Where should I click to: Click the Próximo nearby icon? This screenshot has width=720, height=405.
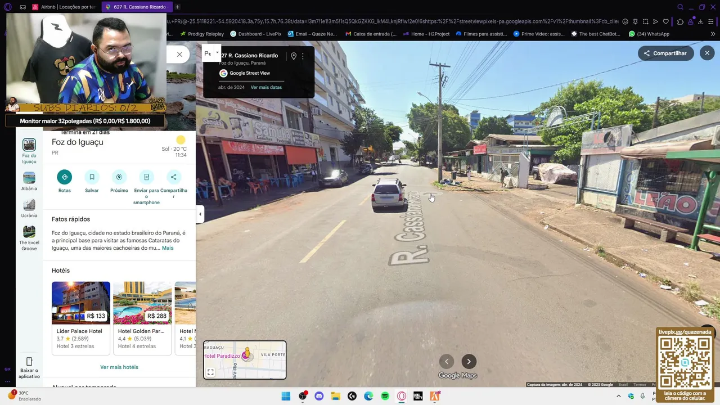pyautogui.click(x=119, y=177)
